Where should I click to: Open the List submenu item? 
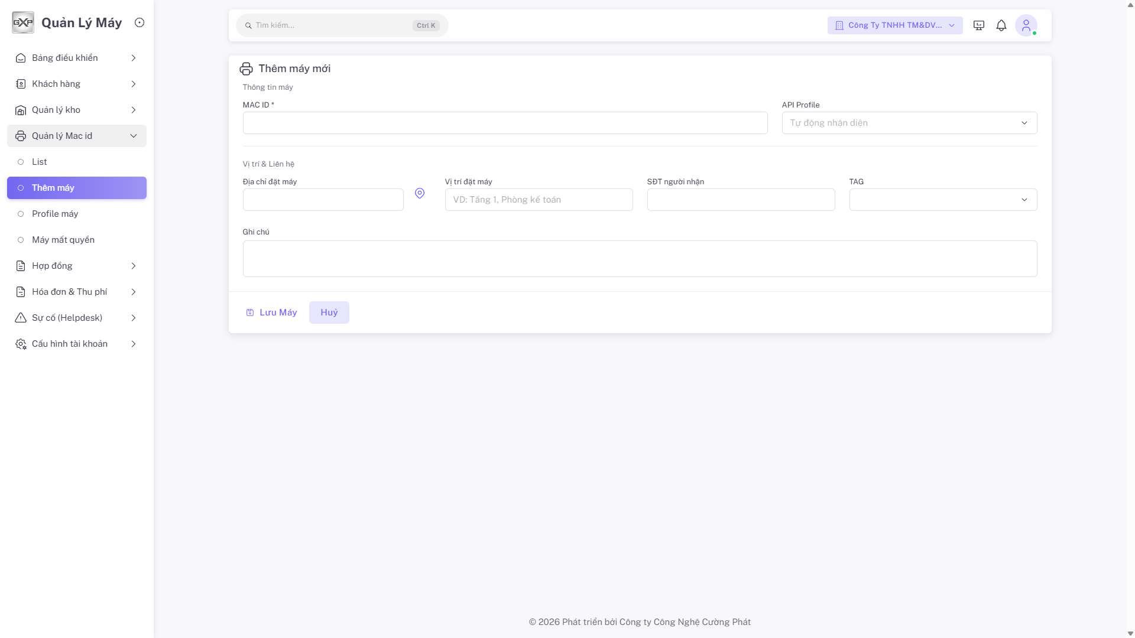[x=77, y=162]
